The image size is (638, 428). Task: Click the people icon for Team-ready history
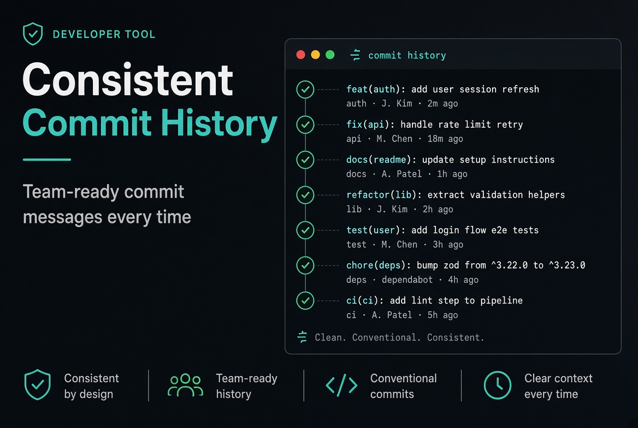point(185,385)
